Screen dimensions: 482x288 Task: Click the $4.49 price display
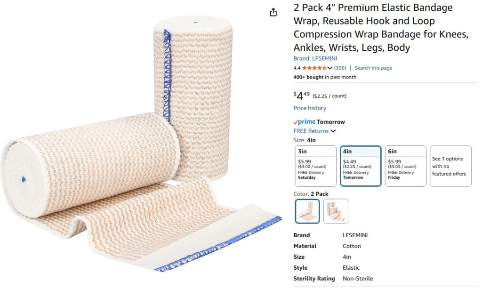pos(302,96)
